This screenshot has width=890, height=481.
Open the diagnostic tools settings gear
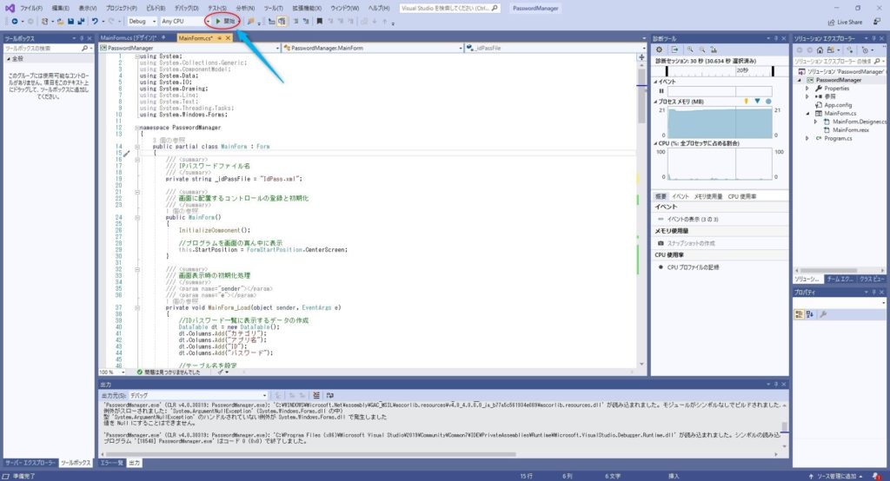click(x=660, y=49)
